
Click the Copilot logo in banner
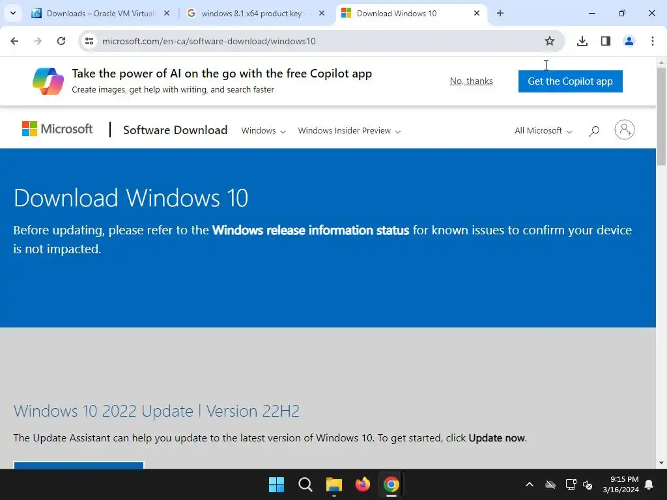click(48, 81)
